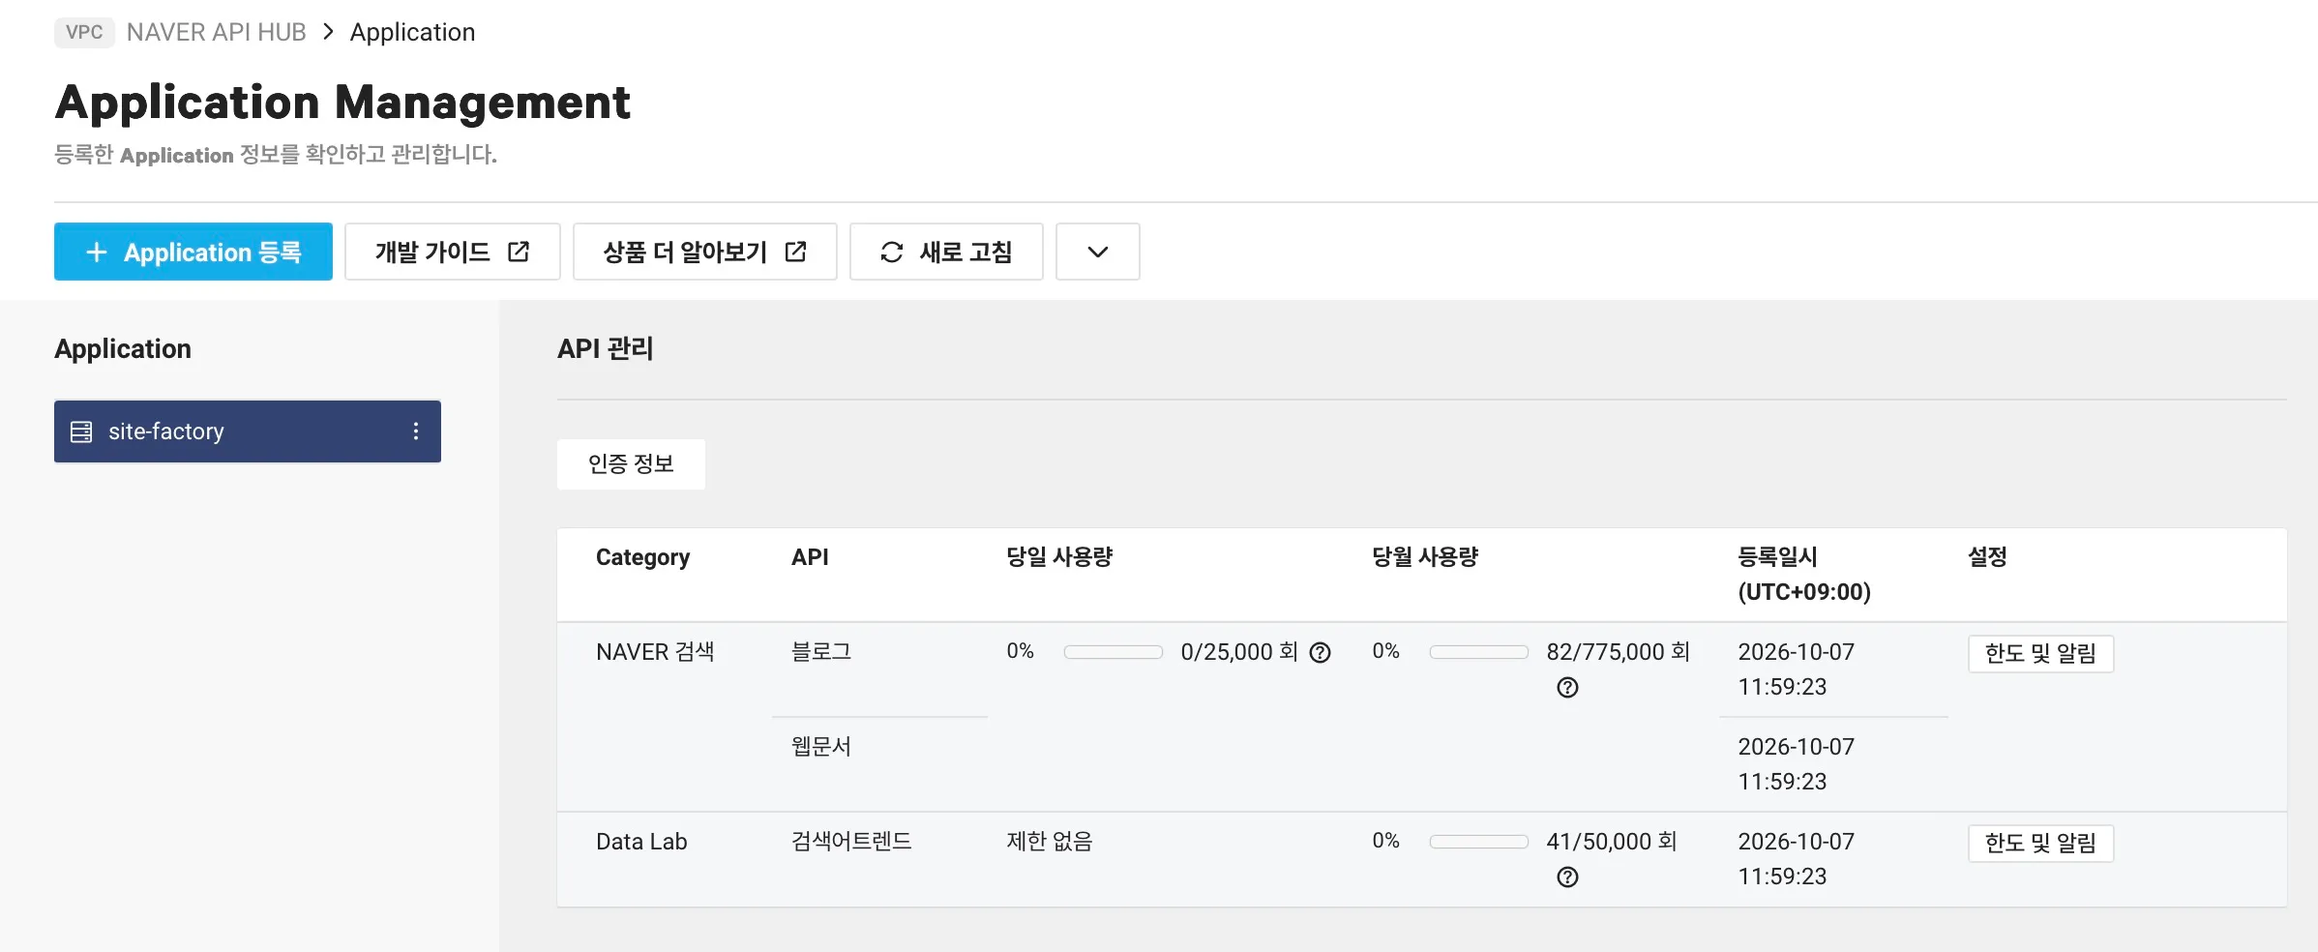
Task: Click the API 관리 section heading
Action: point(606,348)
